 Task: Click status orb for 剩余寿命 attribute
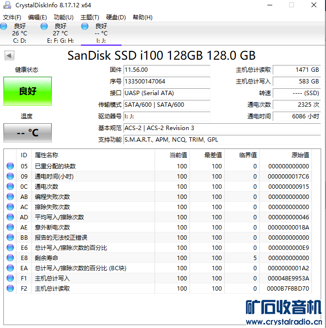coord(10,258)
